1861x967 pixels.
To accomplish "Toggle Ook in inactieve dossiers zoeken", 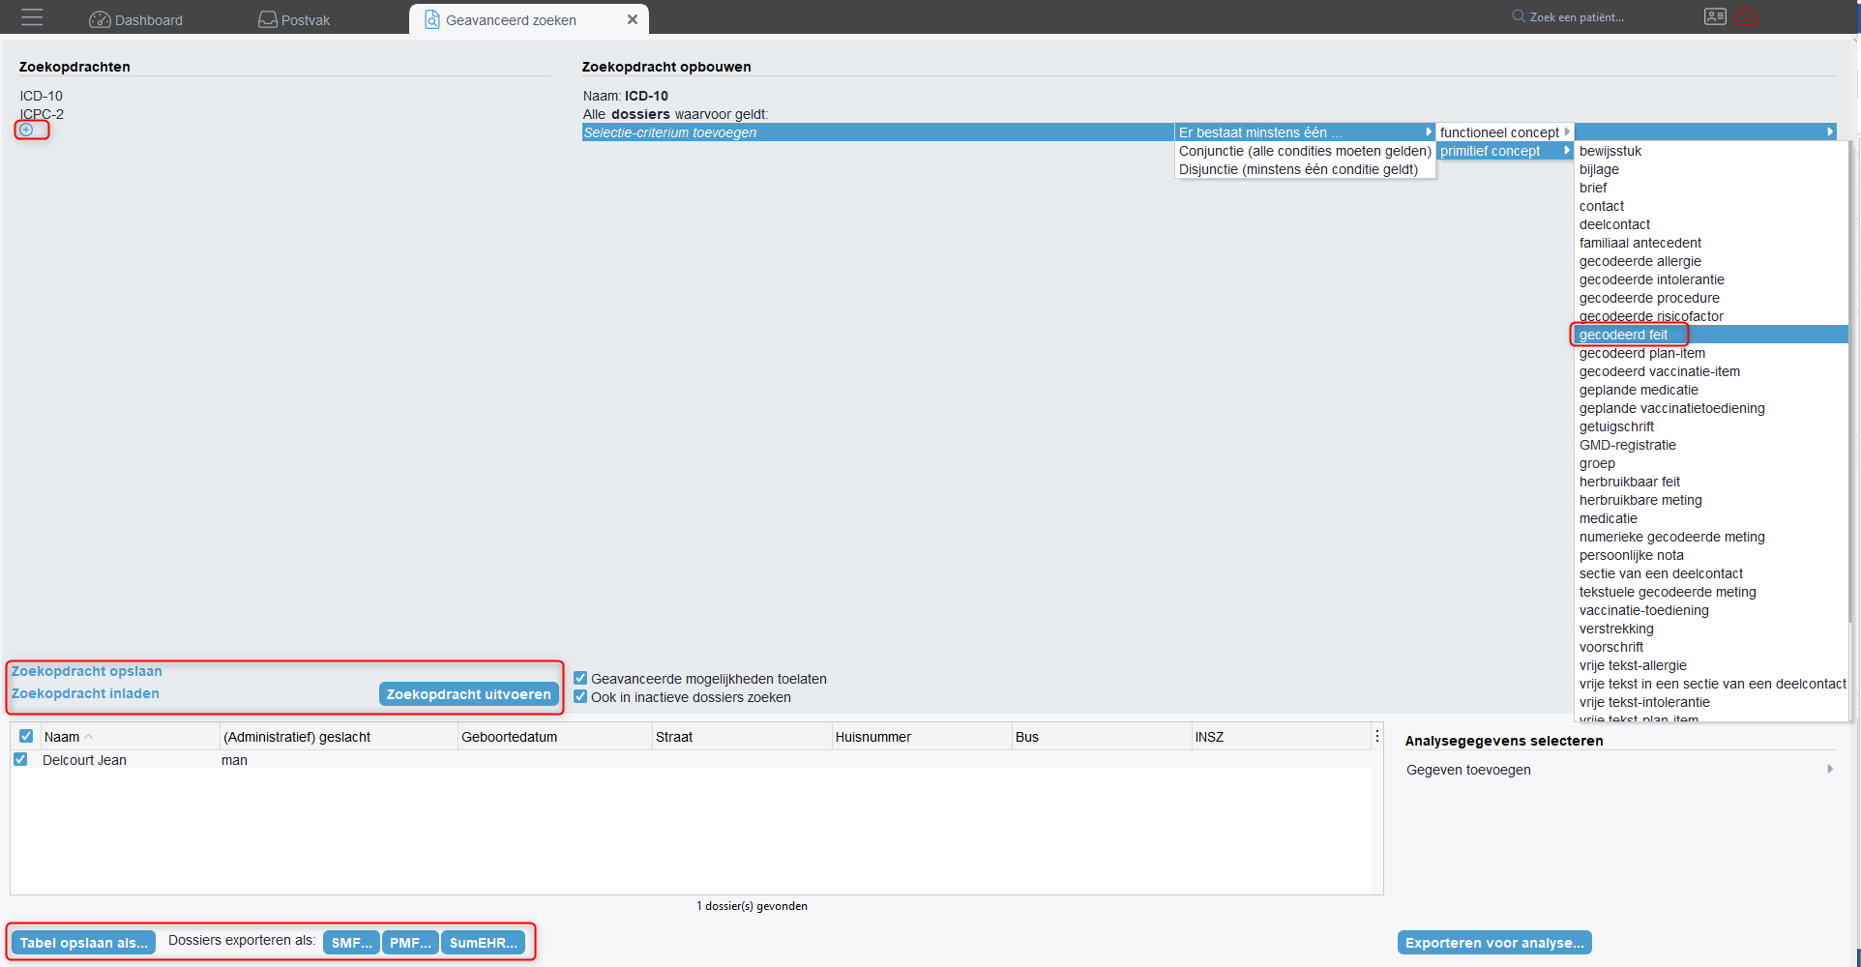I will pos(580,696).
